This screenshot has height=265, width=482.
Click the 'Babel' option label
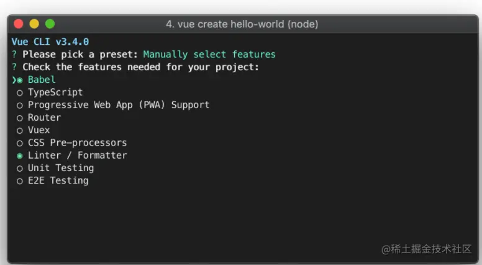[x=42, y=80]
